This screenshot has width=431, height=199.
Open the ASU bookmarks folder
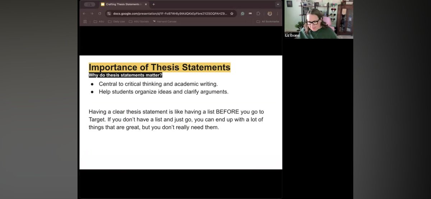(x=99, y=22)
